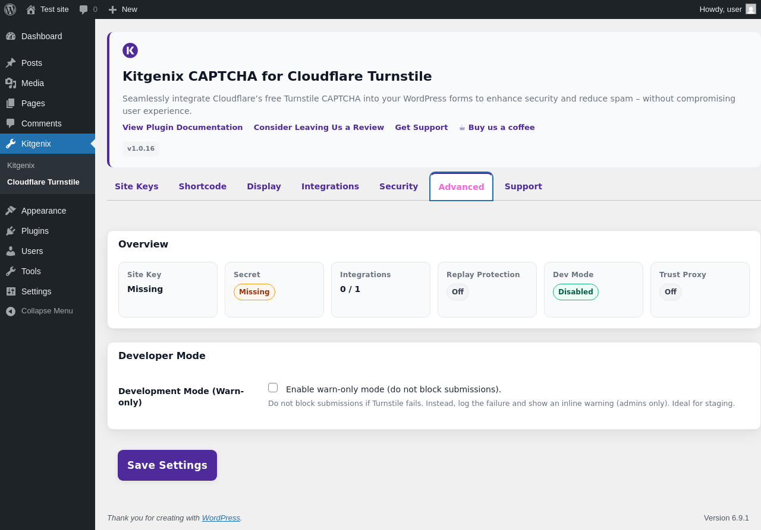Click the Save Settings button
The height and width of the screenshot is (530, 761).
coord(167,465)
